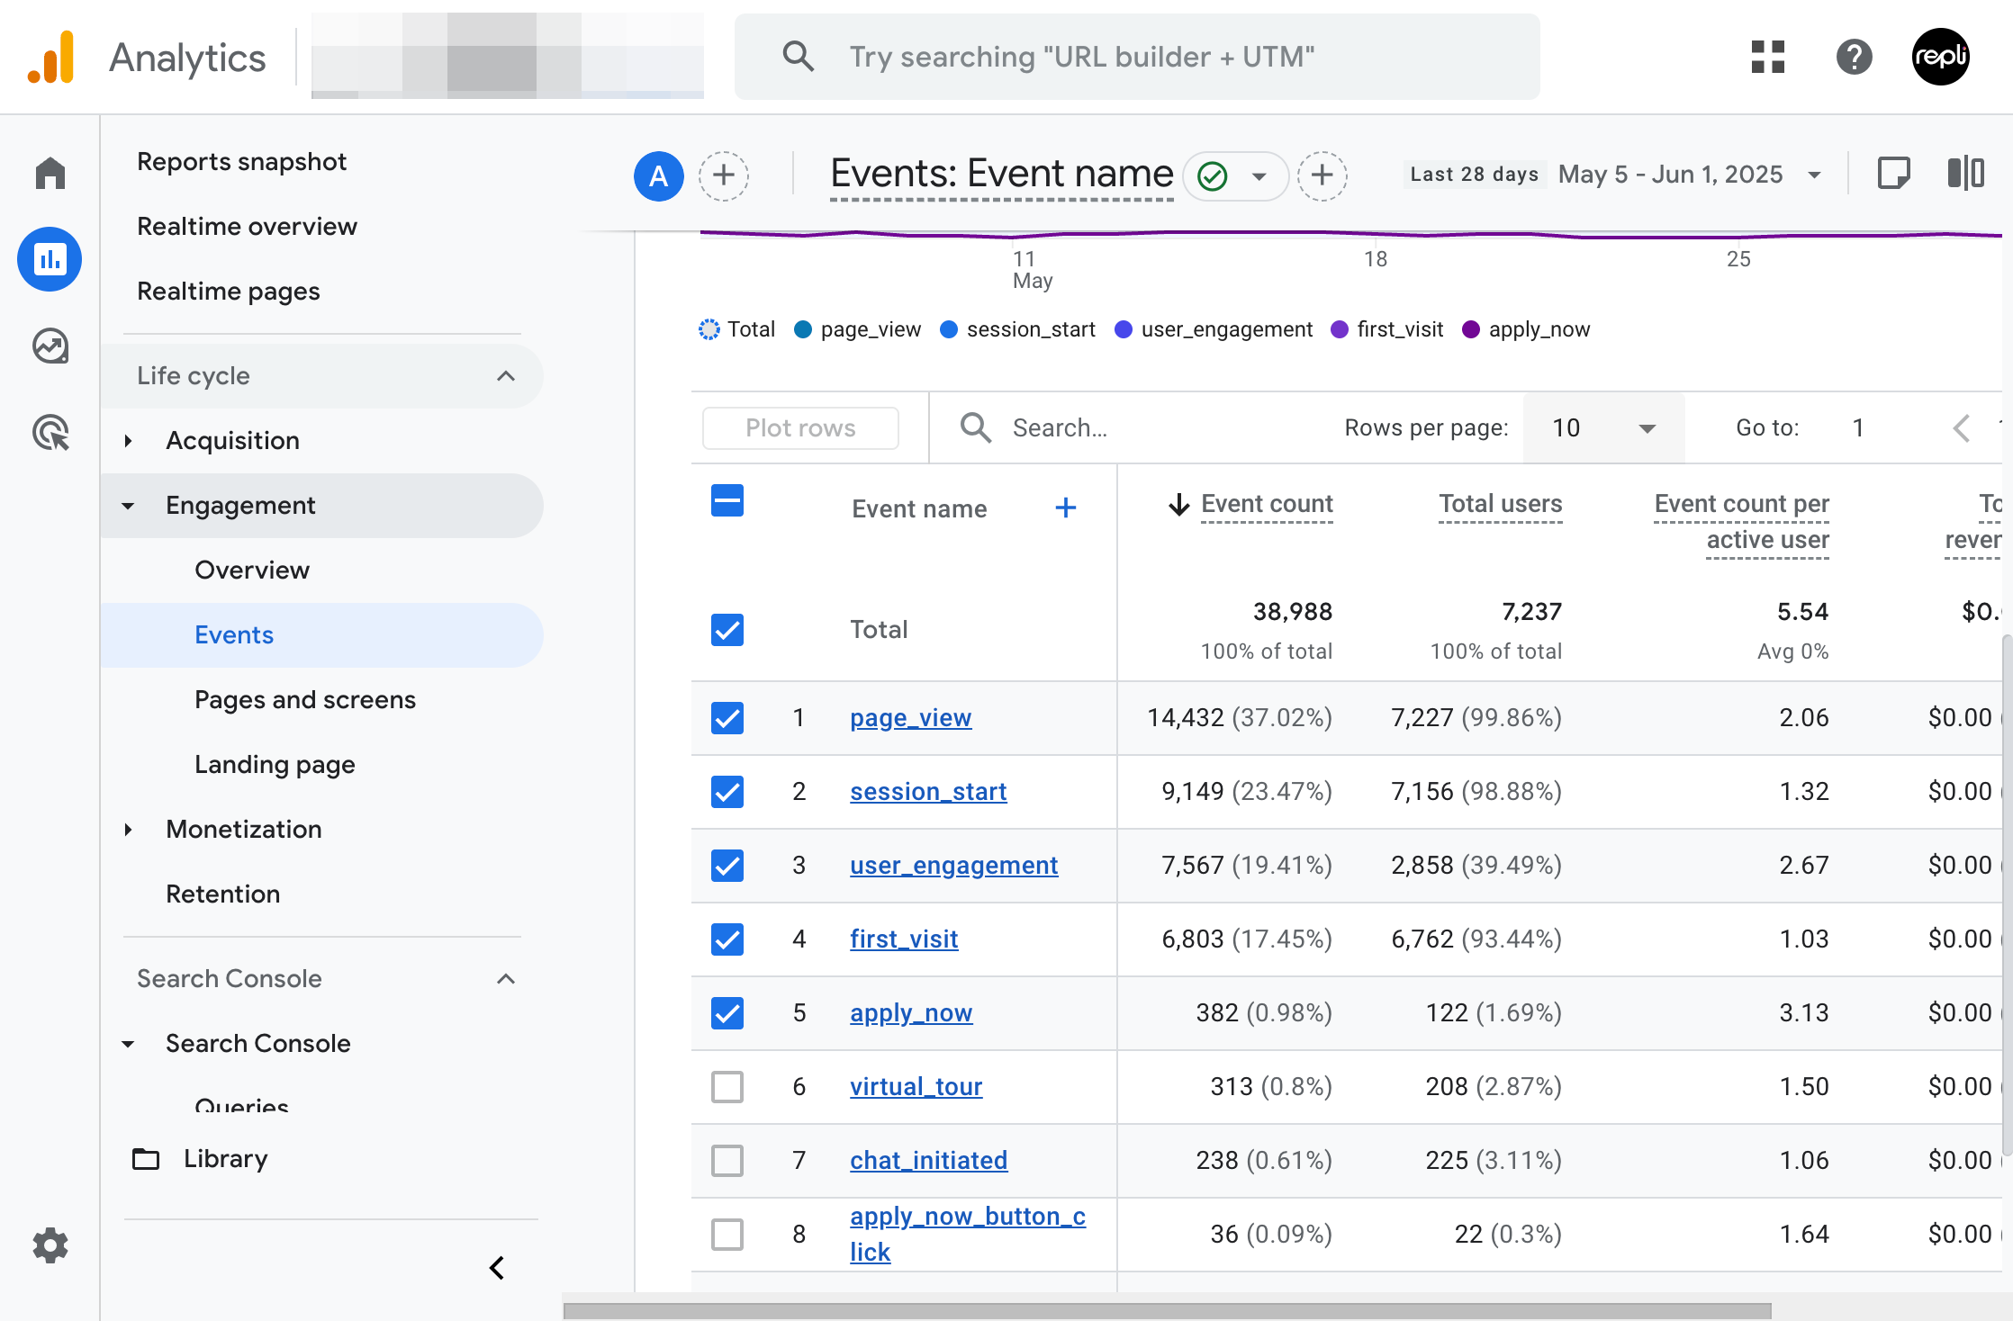
Task: Add a dimension with blue plus by Event name
Action: click(x=1066, y=508)
